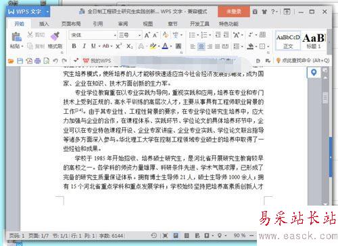
Task: Apply paragraph shading fill bucket
Action: (250, 47)
